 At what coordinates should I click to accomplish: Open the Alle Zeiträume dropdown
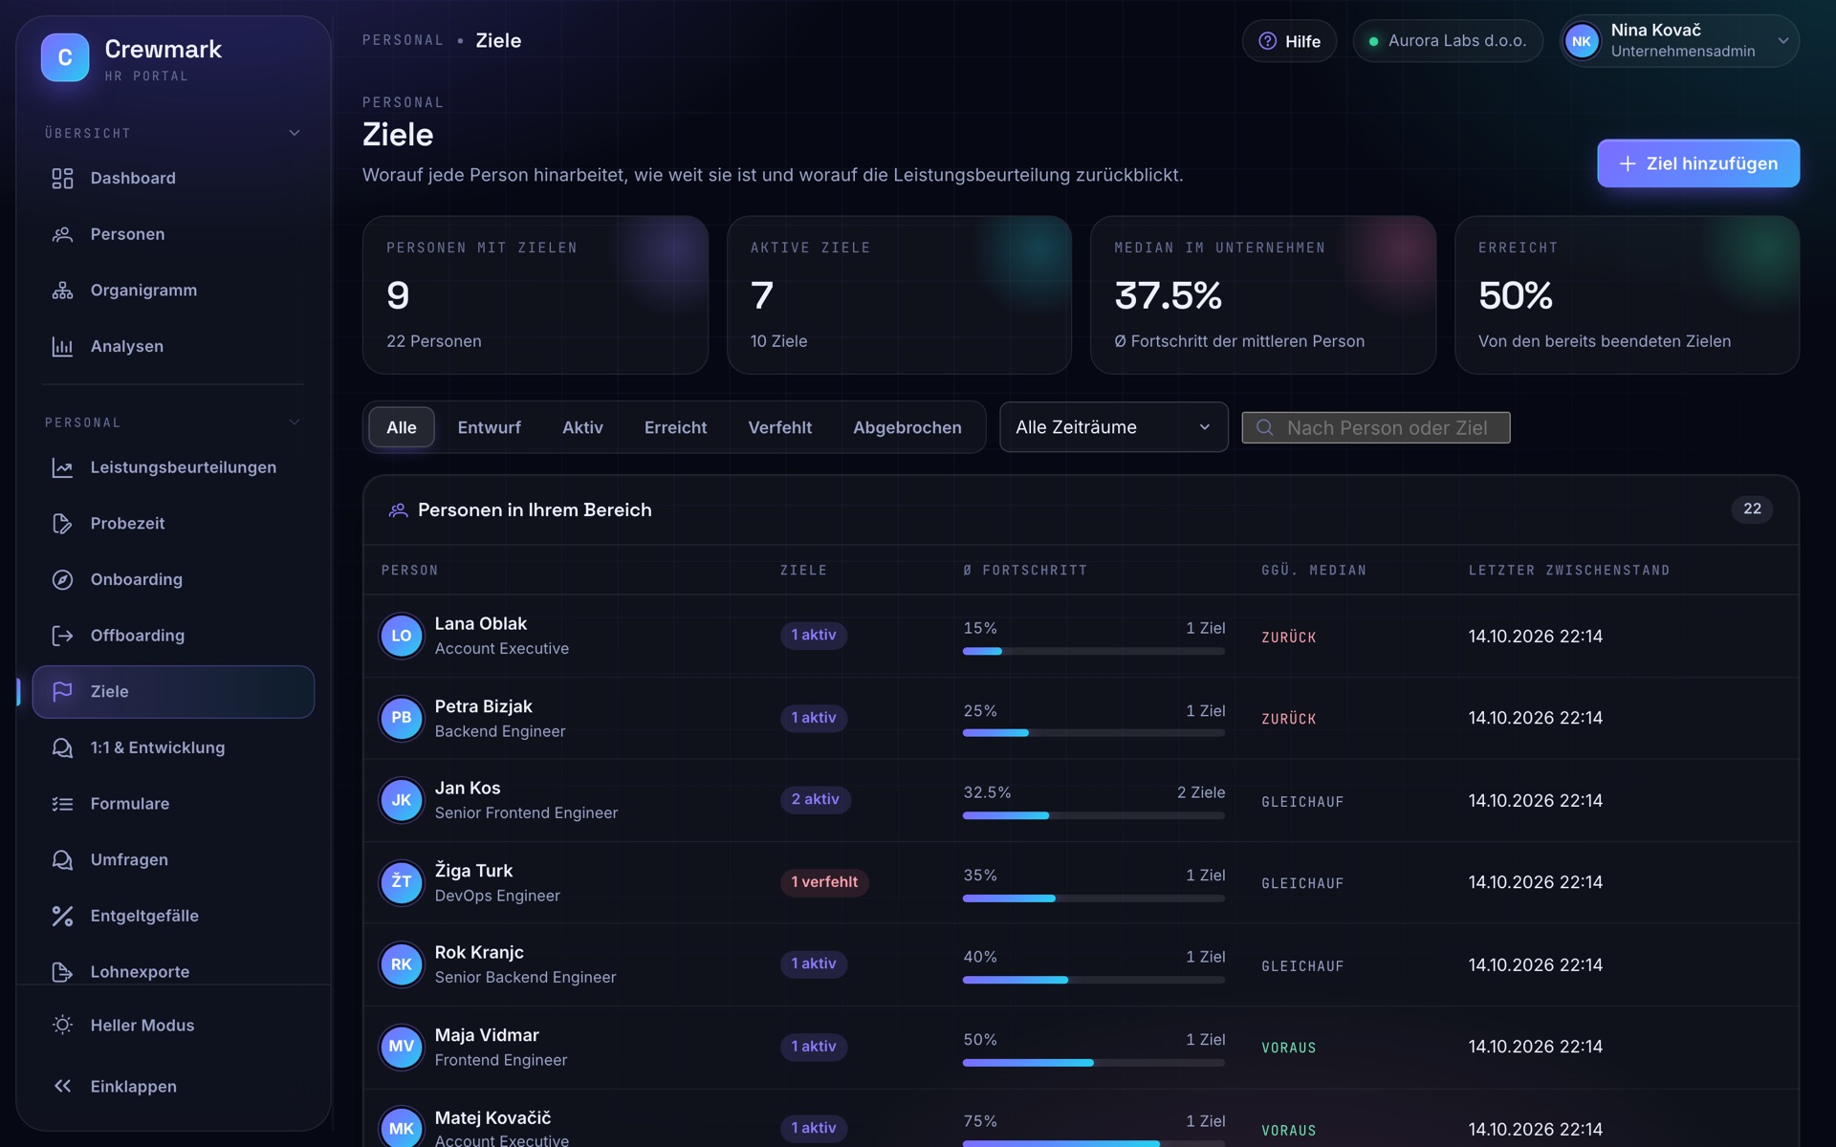pos(1113,427)
